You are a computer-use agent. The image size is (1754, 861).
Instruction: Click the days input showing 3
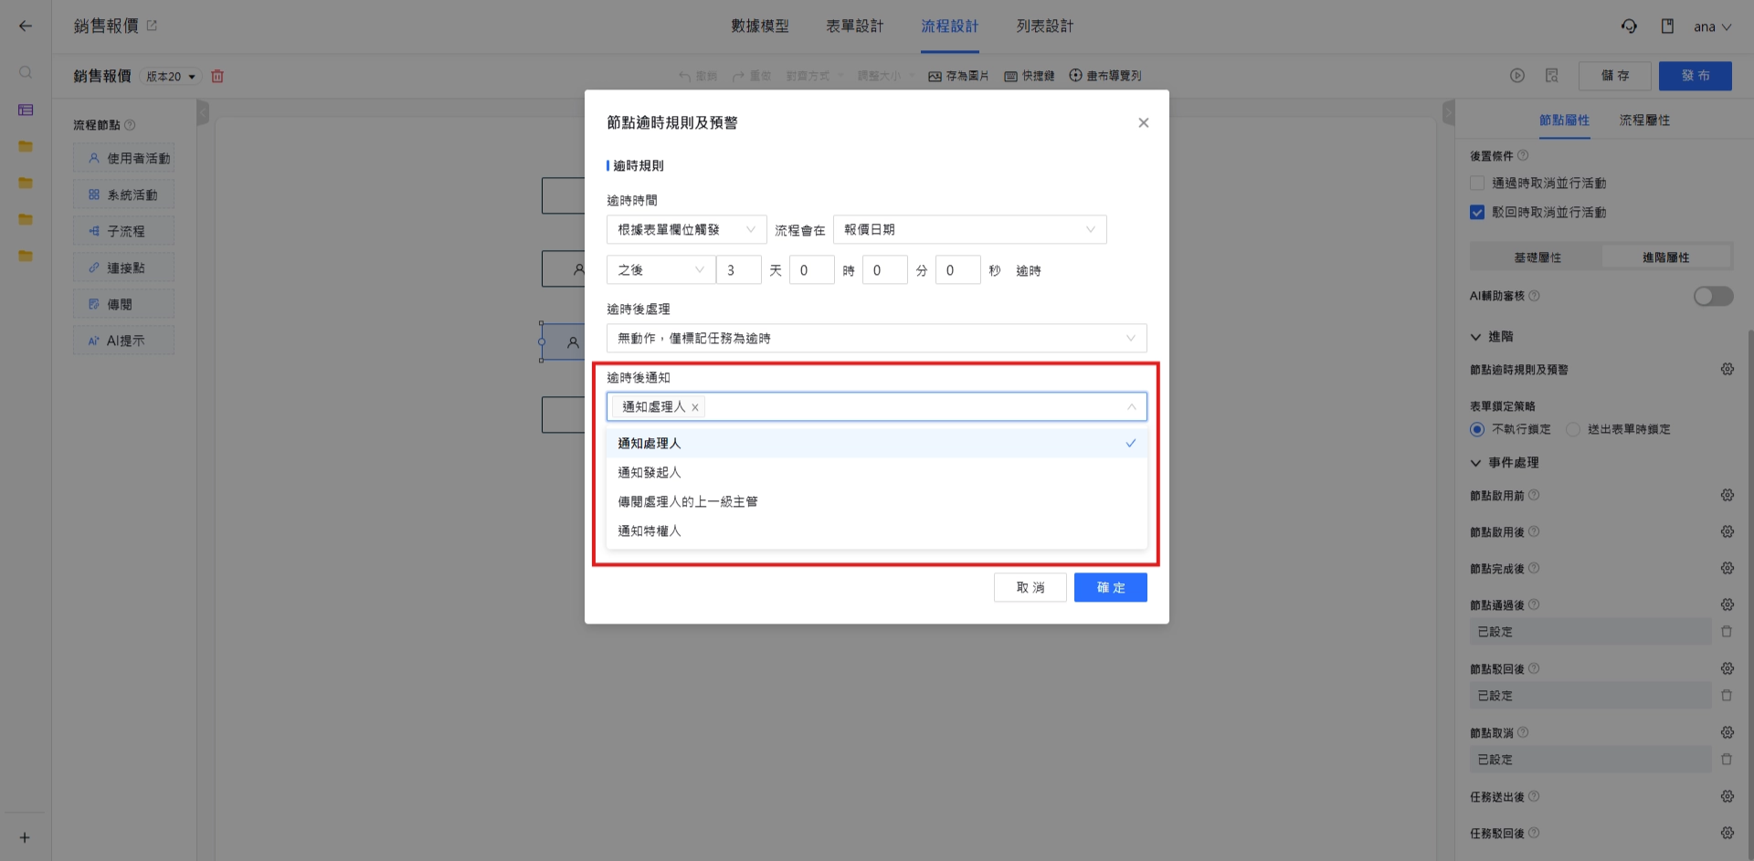point(739,270)
